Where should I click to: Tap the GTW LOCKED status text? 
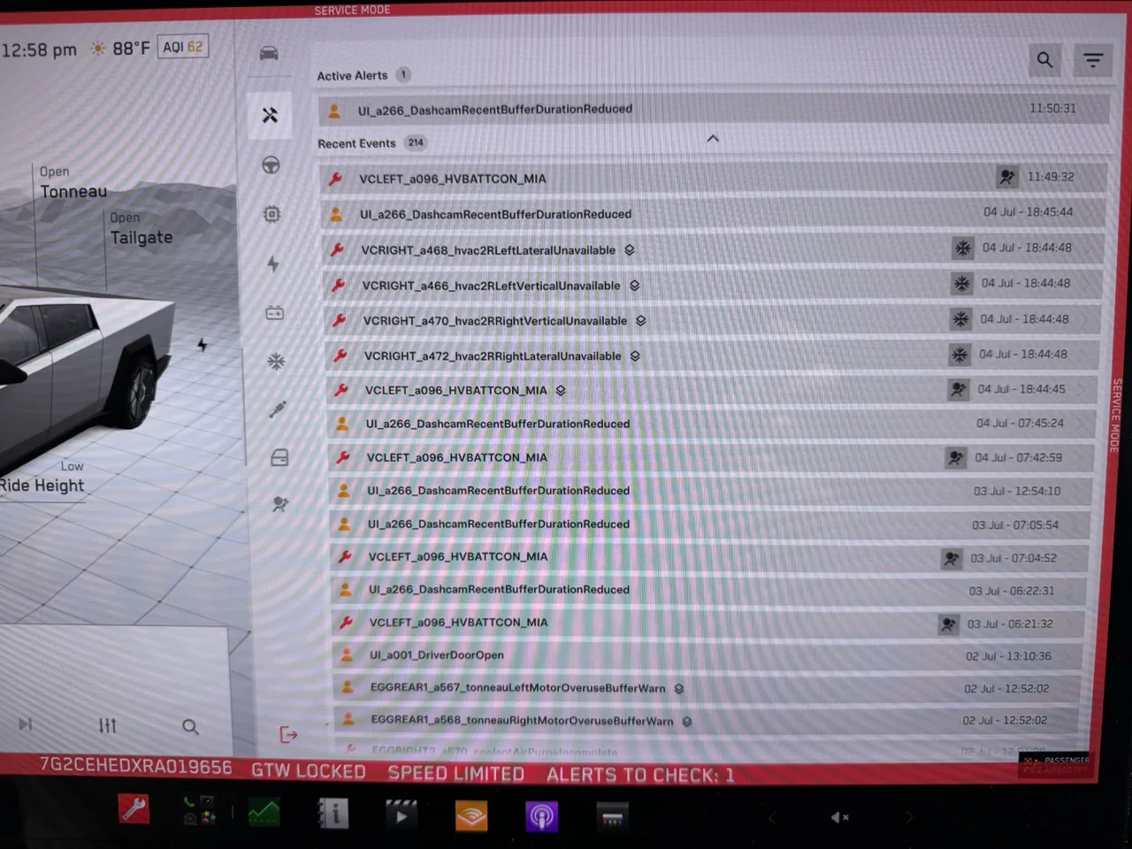(309, 771)
